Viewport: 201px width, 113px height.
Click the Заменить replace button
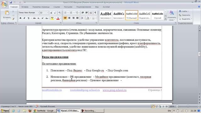click(185, 15)
